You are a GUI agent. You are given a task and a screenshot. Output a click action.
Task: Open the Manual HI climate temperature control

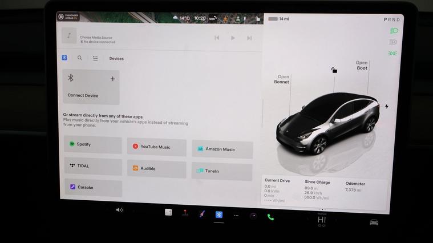(x=322, y=219)
